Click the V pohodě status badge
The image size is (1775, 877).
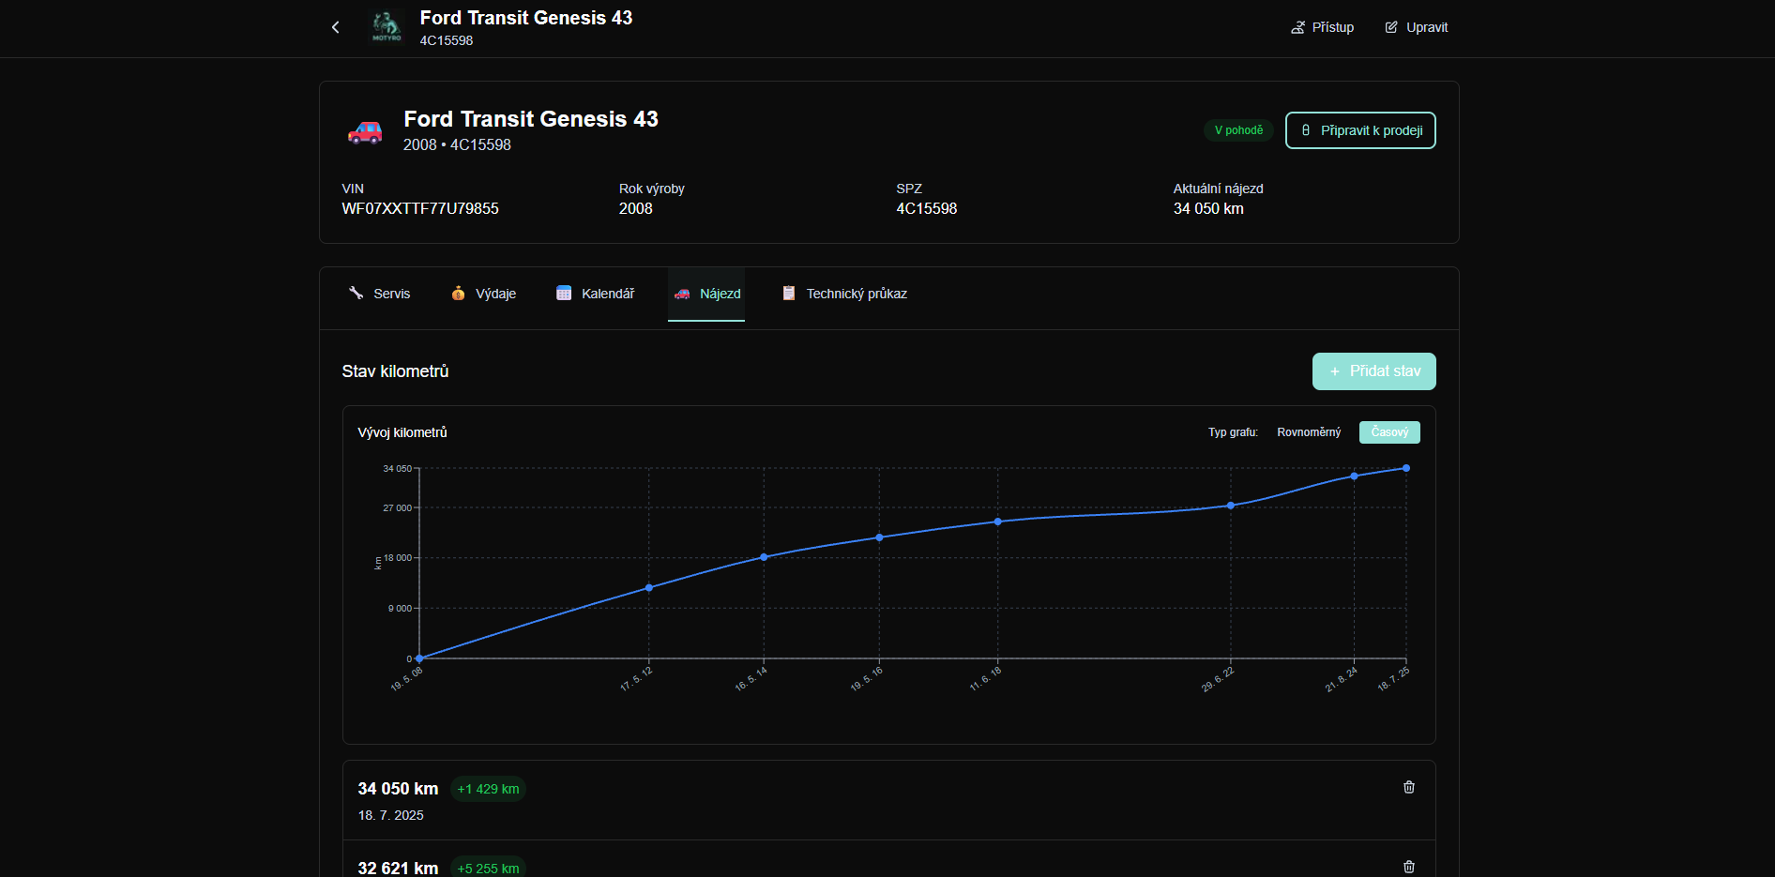pos(1238,130)
